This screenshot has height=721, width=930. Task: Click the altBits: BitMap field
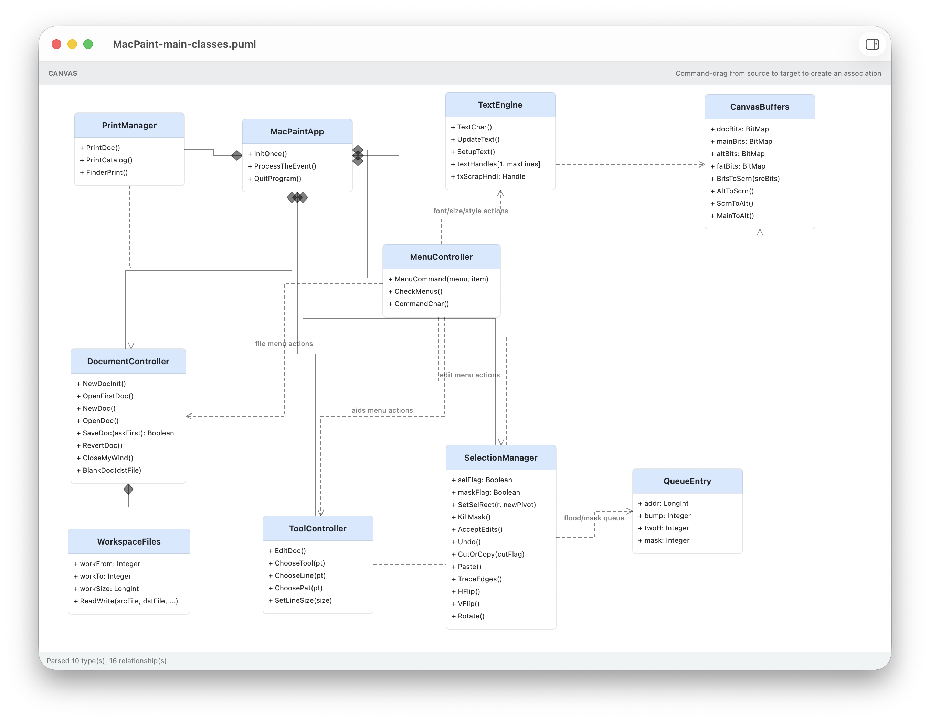(x=738, y=154)
